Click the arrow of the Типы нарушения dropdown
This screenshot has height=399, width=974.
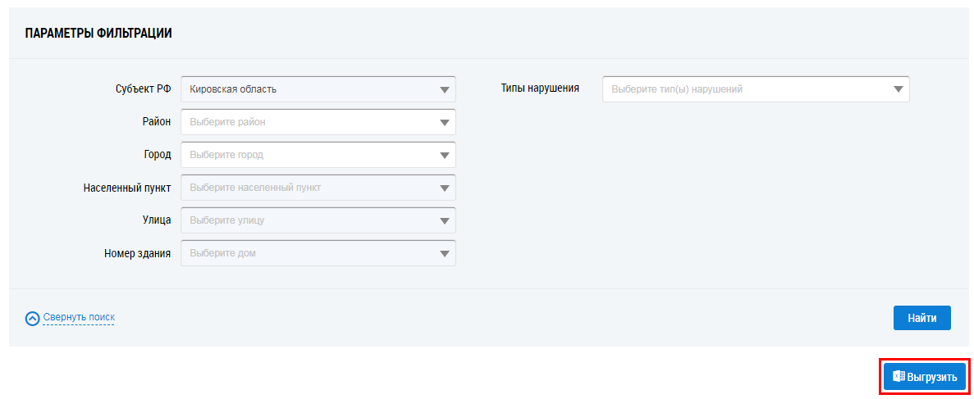point(898,89)
